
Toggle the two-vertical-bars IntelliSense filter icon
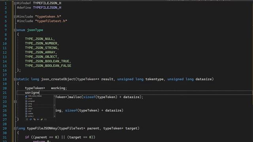(45, 120)
